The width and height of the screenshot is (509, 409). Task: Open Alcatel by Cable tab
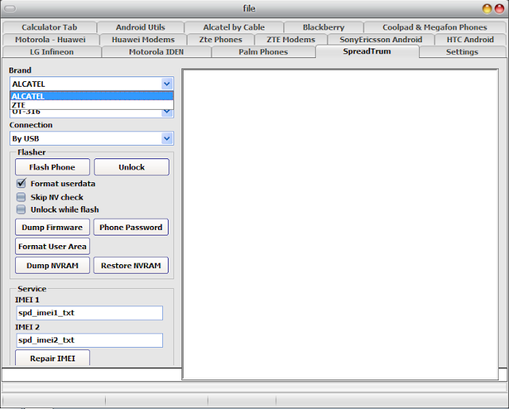point(234,27)
